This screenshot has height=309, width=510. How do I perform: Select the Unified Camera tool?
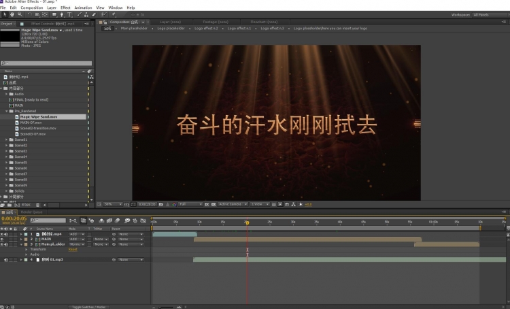click(x=37, y=15)
